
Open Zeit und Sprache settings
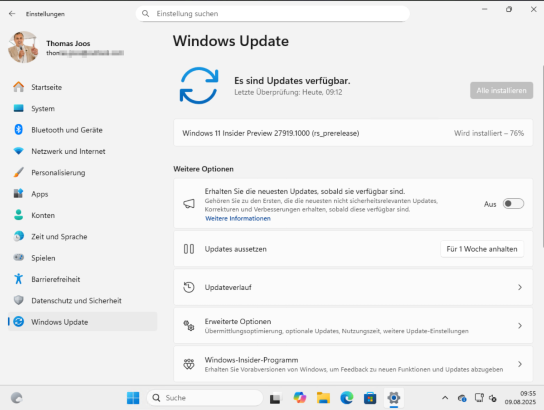click(59, 236)
